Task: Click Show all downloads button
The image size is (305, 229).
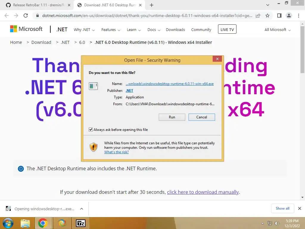Action: pyautogui.click(x=282, y=208)
